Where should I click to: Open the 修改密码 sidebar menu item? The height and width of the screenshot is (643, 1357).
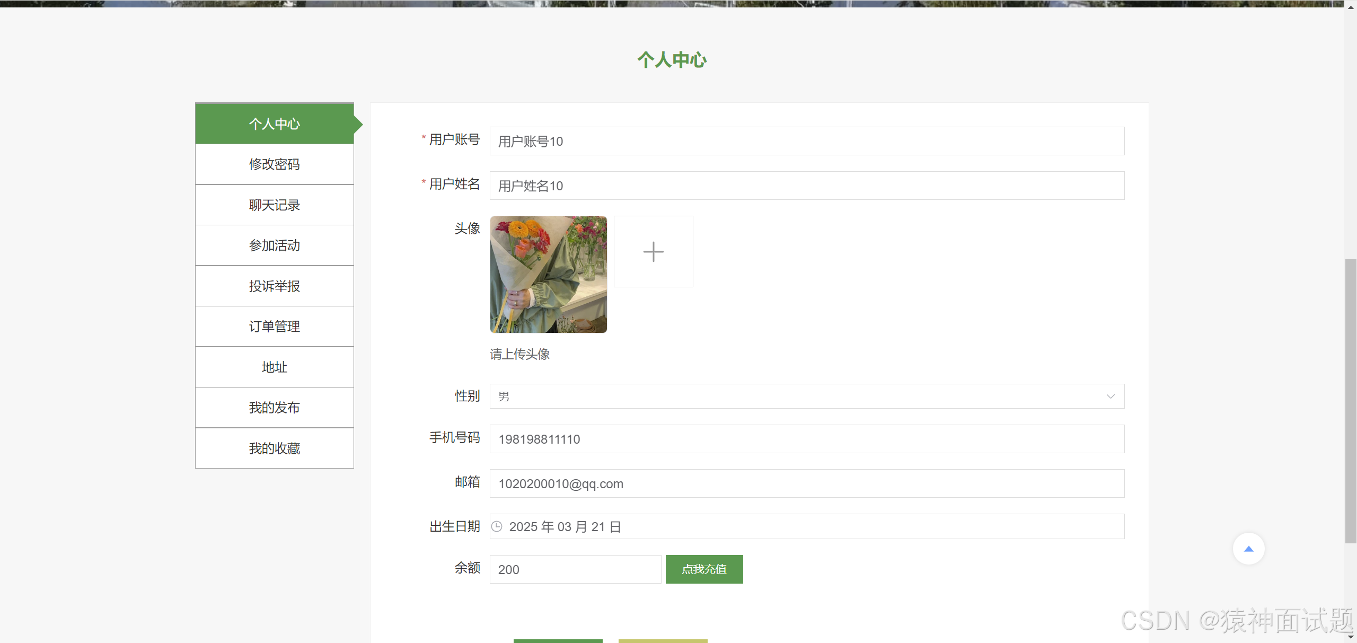[274, 164]
